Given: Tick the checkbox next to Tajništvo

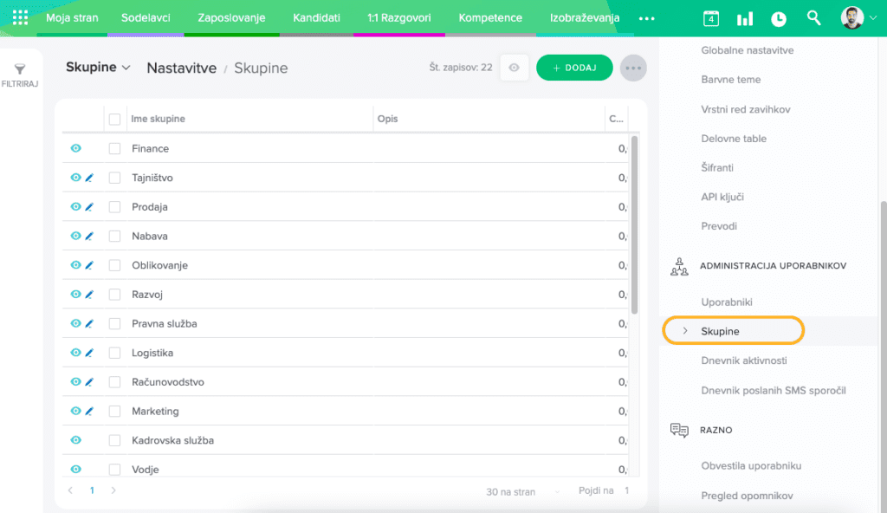Looking at the screenshot, I should pyautogui.click(x=114, y=178).
